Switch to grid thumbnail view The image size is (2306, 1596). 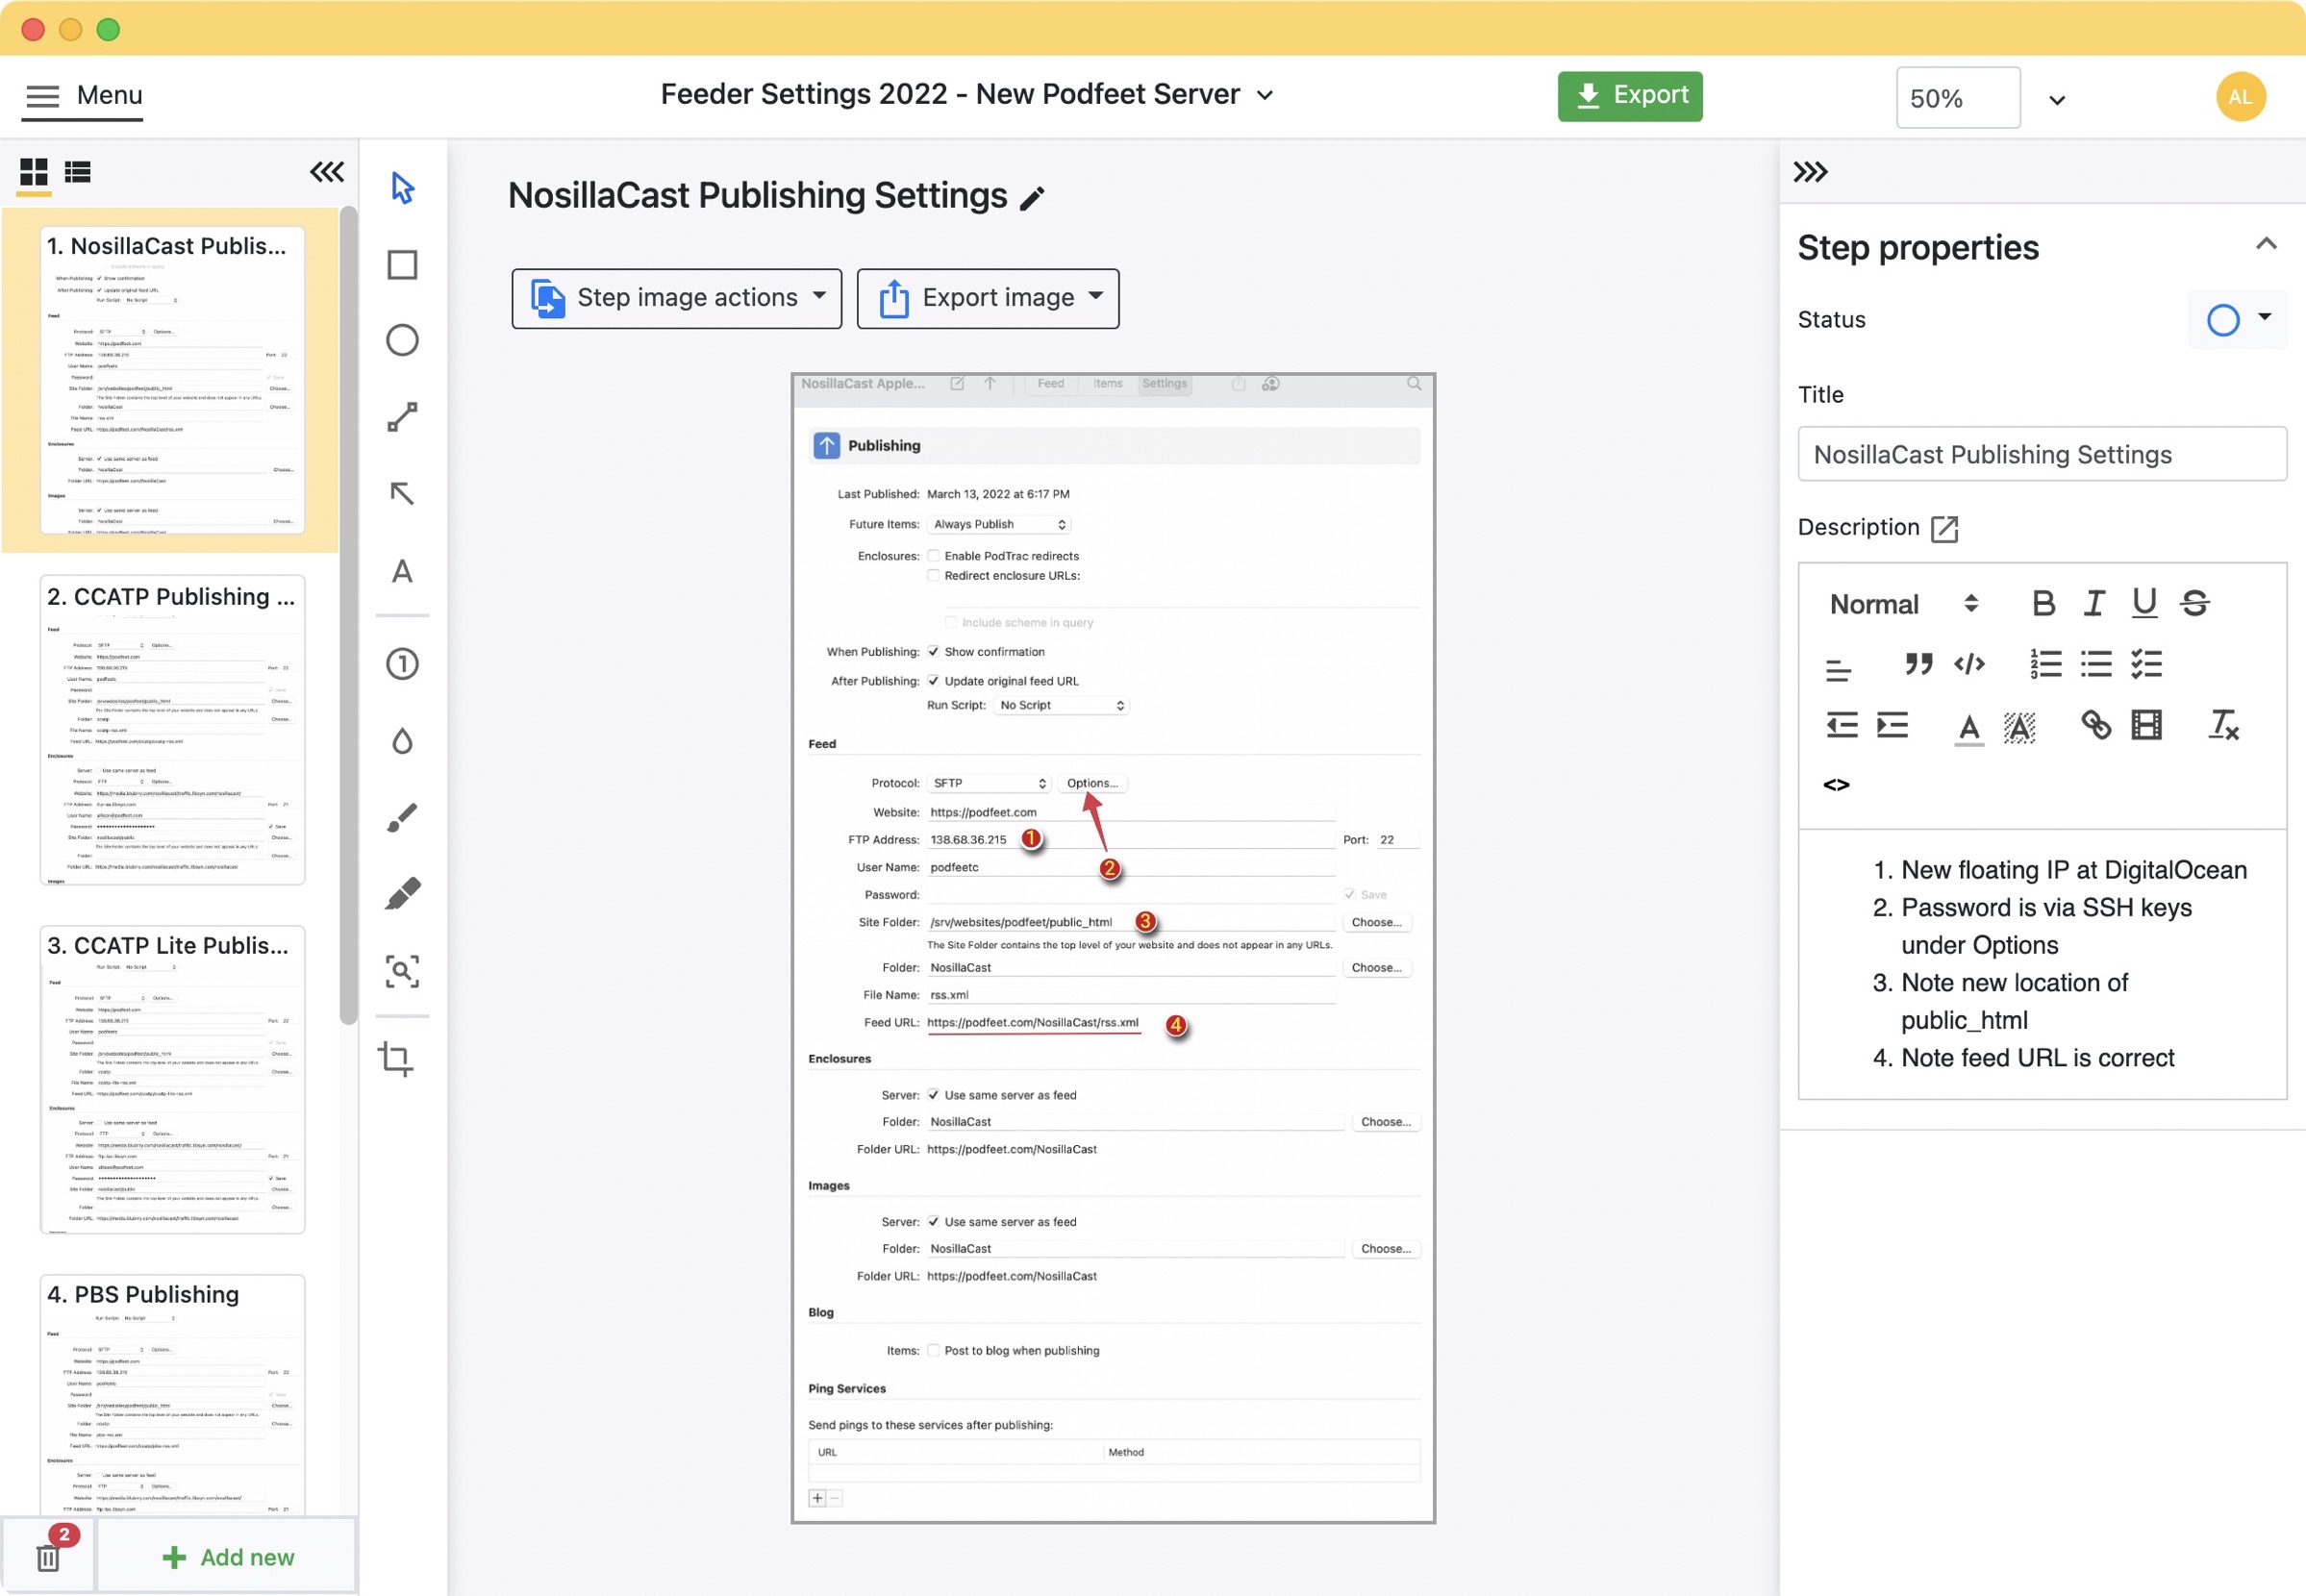coord(34,172)
